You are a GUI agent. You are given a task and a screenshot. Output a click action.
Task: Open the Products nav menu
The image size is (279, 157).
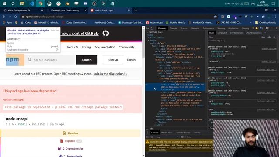click(72, 47)
